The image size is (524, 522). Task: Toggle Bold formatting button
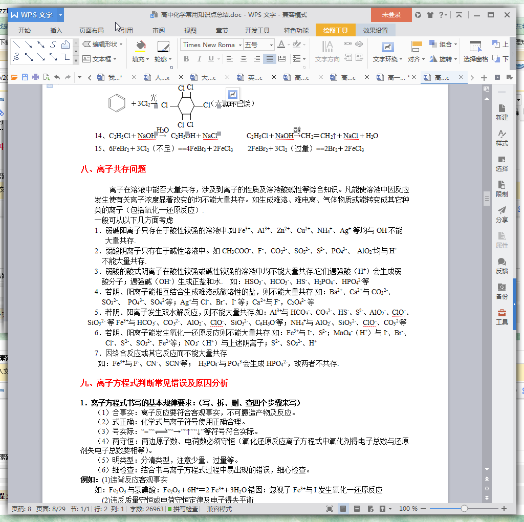point(186,59)
